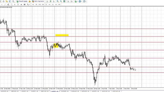Toggle chart shift icon
This screenshot has width=164, height=92.
click(72, 1)
